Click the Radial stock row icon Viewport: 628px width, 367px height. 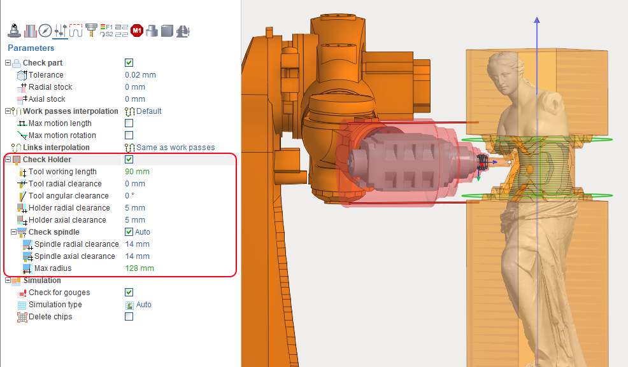[x=22, y=87]
